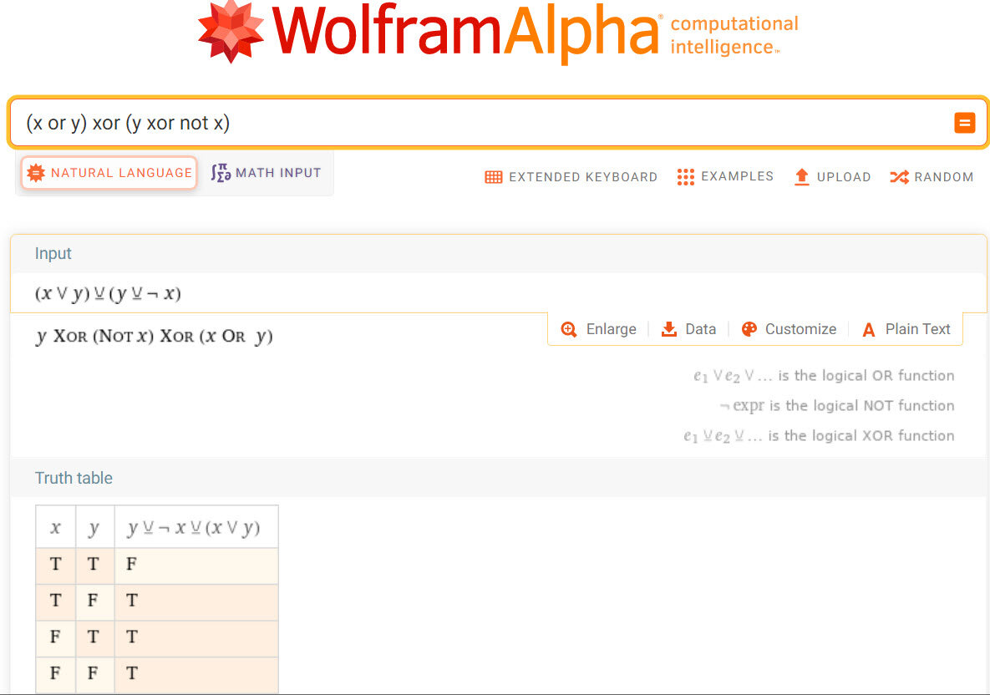Screen dimensions: 990x695
Task: Click the 'y' column header in truth table
Action: pos(94,528)
